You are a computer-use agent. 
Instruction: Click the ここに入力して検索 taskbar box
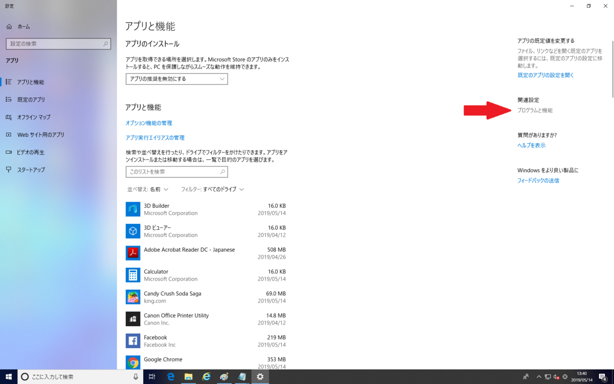(81, 376)
